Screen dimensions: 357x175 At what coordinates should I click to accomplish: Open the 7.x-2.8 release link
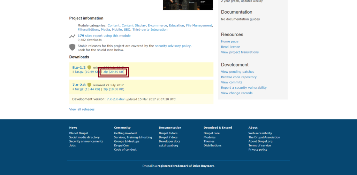click(x=79, y=85)
